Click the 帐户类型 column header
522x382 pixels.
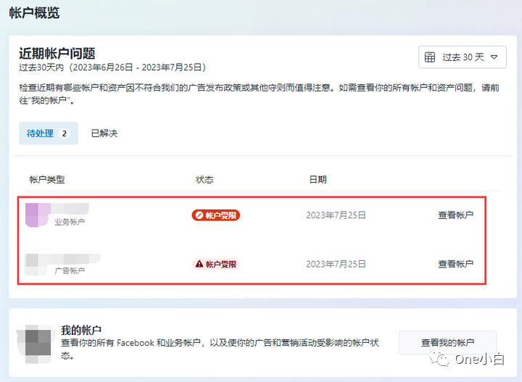(47, 180)
